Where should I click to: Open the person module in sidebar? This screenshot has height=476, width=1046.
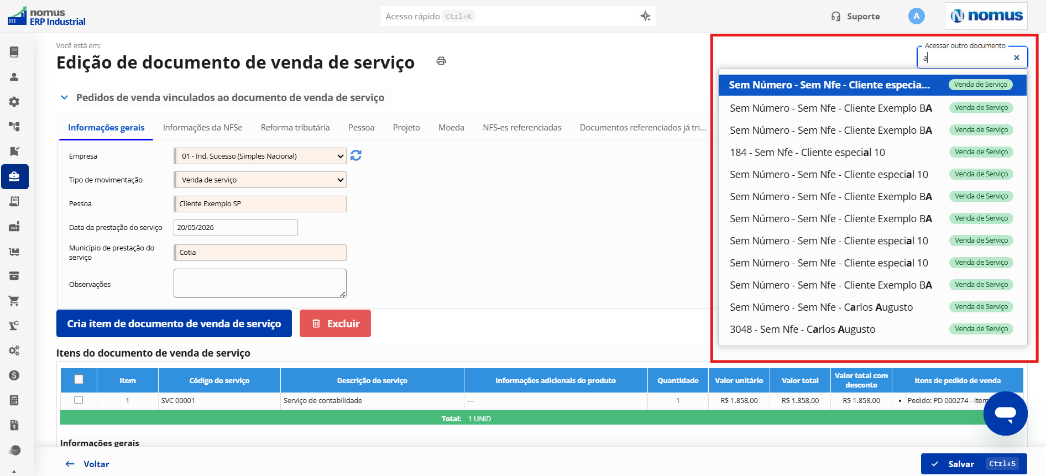click(14, 77)
